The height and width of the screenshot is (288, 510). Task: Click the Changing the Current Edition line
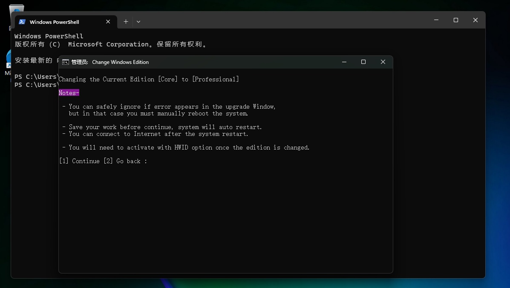149,79
